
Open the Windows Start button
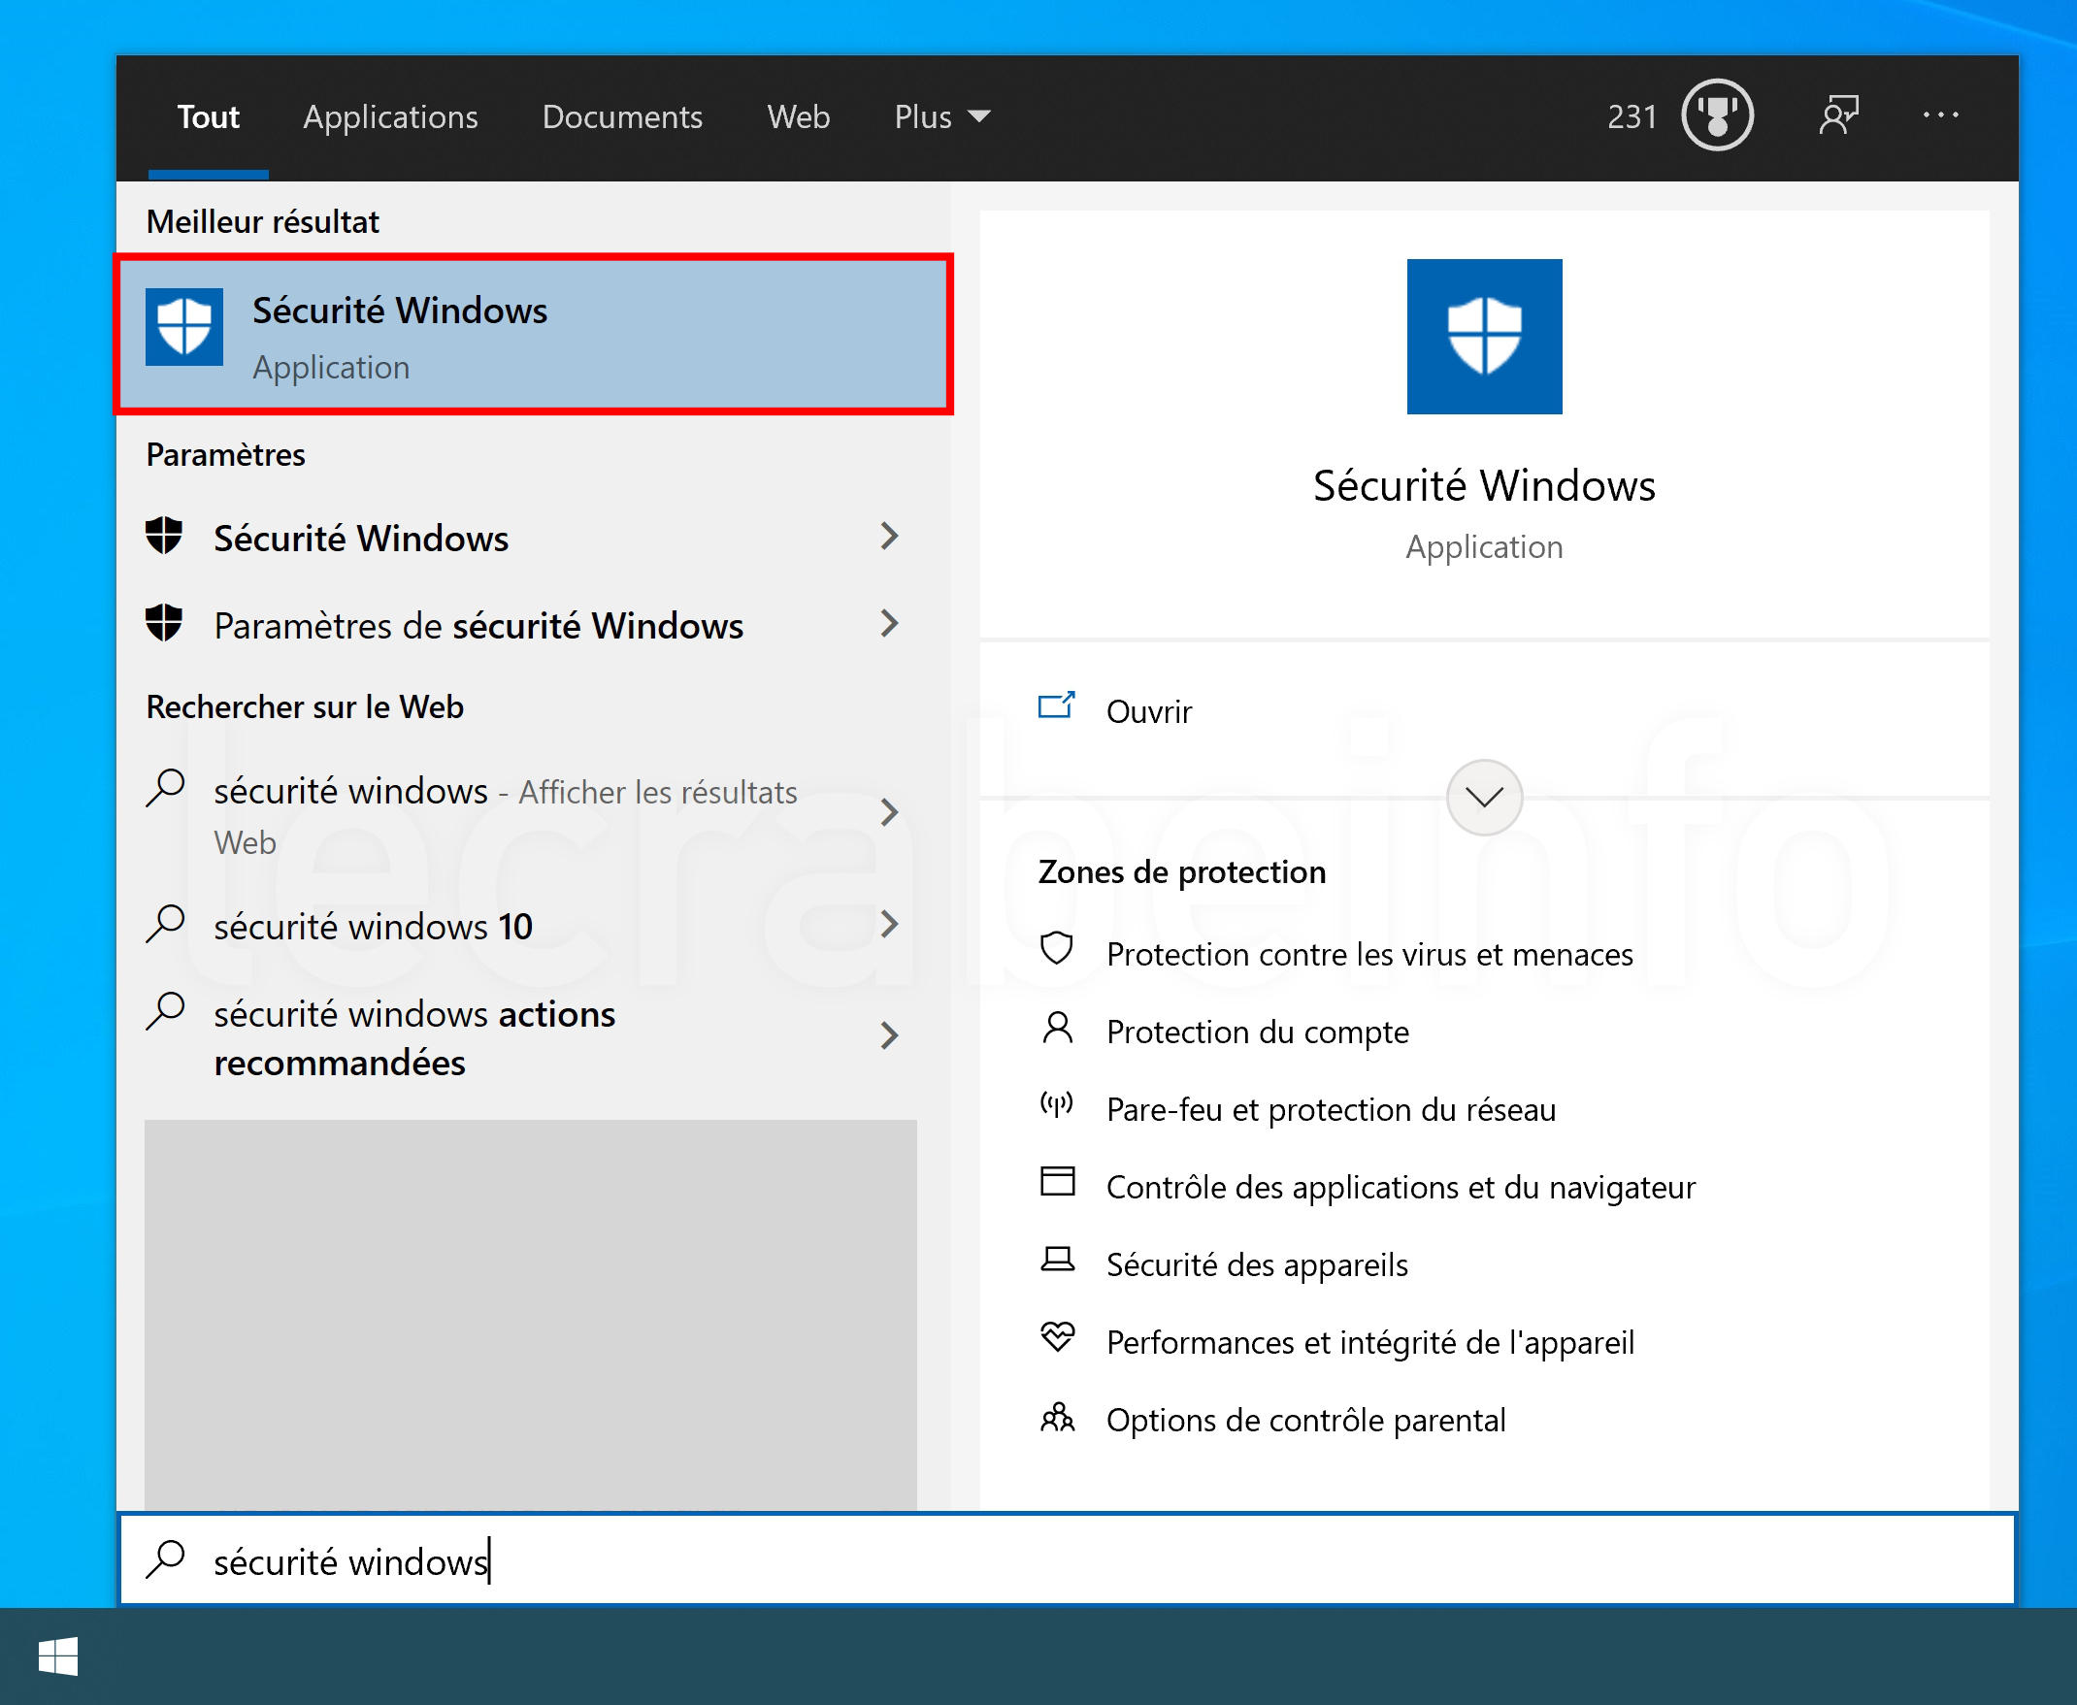58,1656
